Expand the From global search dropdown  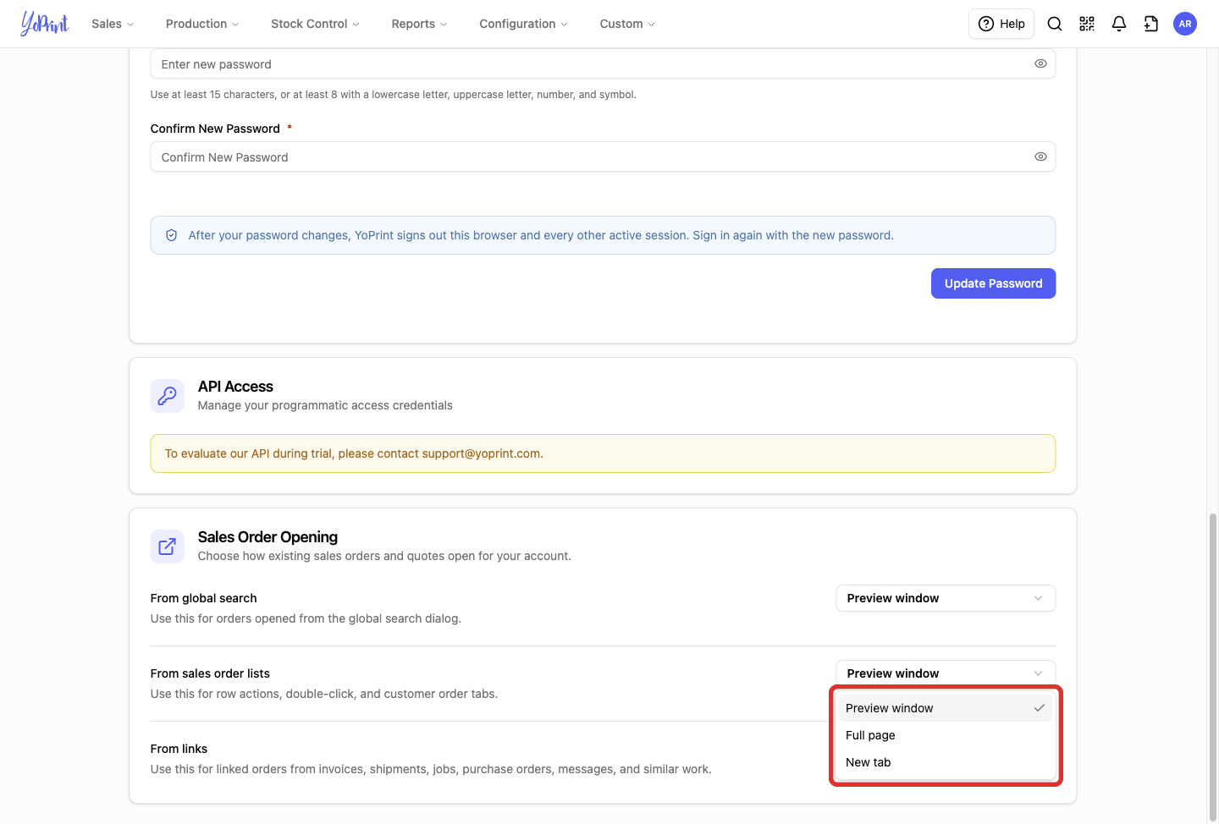[x=946, y=598]
